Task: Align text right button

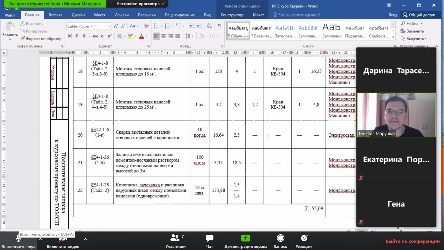Action: click(171, 36)
